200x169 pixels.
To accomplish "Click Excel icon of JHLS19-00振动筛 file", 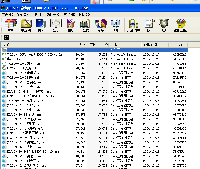I will (4, 54).
